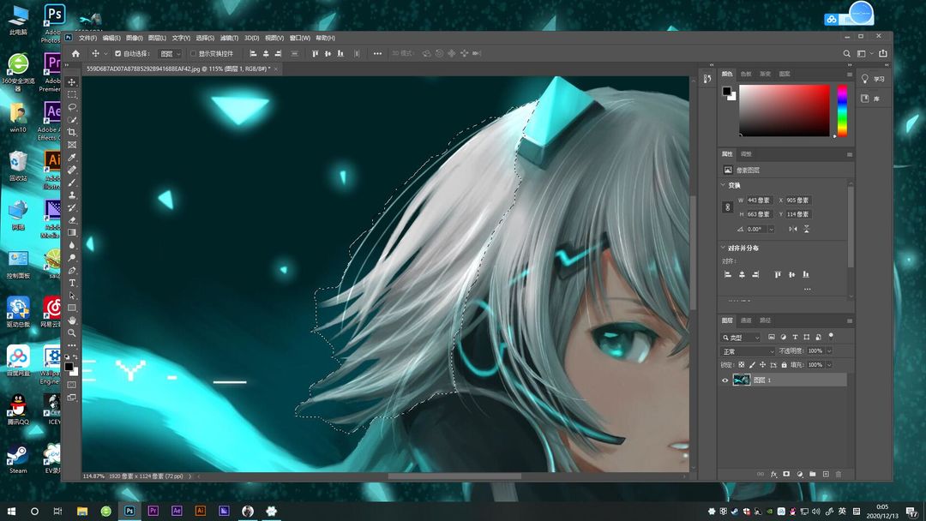The width and height of the screenshot is (926, 521).
Task: Enable the 显示变换控件 checkbox
Action: (x=193, y=54)
